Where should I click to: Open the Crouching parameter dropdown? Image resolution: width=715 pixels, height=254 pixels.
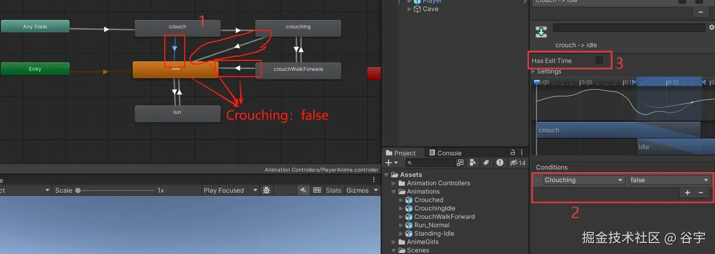584,180
